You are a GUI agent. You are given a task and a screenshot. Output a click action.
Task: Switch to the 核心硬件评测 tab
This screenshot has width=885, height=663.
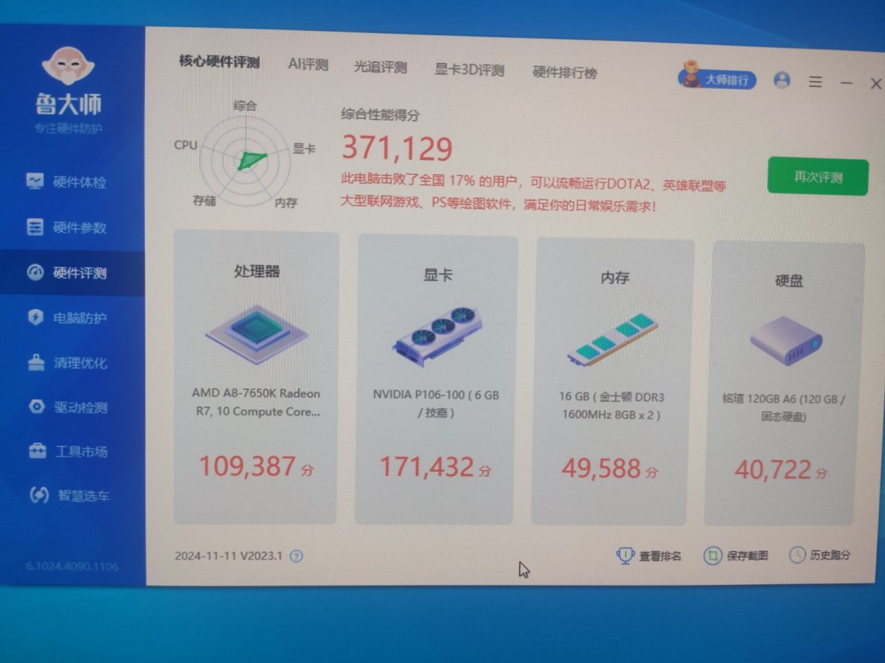pyautogui.click(x=219, y=61)
